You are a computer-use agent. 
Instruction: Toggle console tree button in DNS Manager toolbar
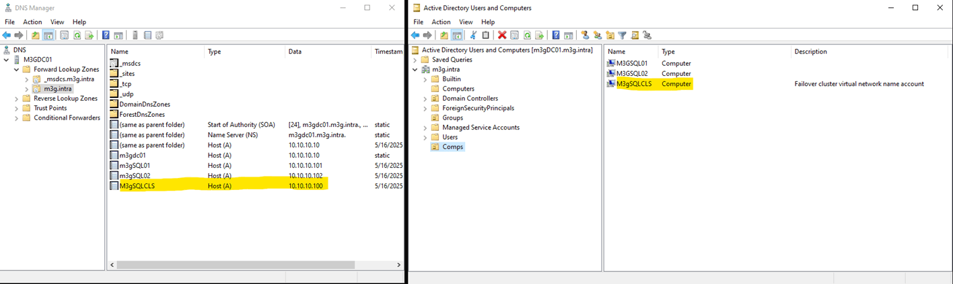tap(48, 35)
